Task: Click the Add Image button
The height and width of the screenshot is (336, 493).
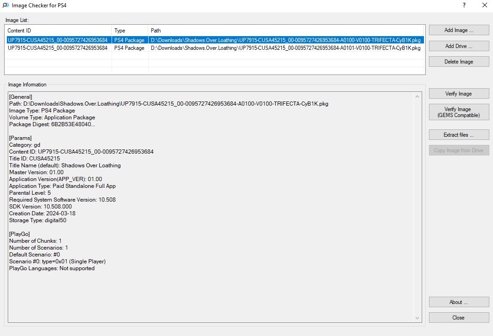Action: tap(459, 30)
